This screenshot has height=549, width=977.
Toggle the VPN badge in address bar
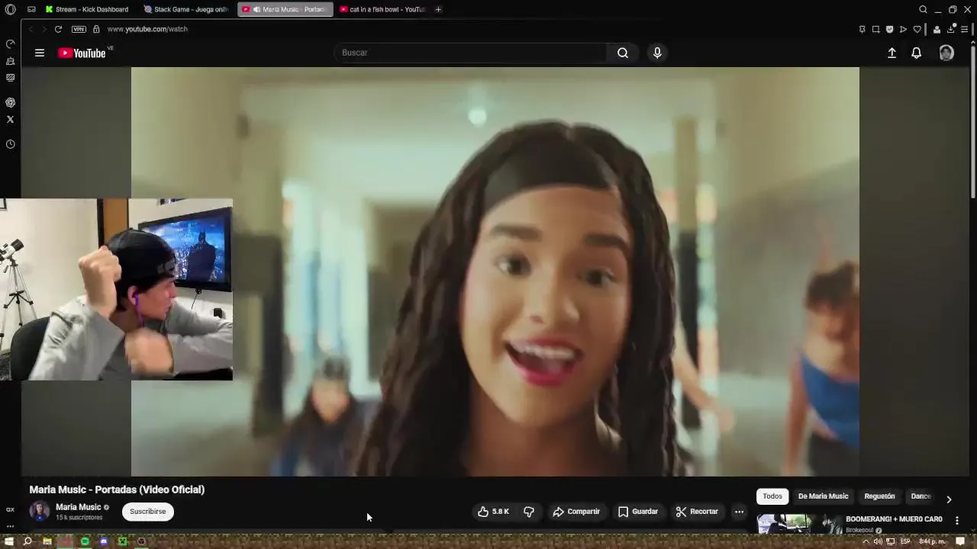pyautogui.click(x=79, y=29)
